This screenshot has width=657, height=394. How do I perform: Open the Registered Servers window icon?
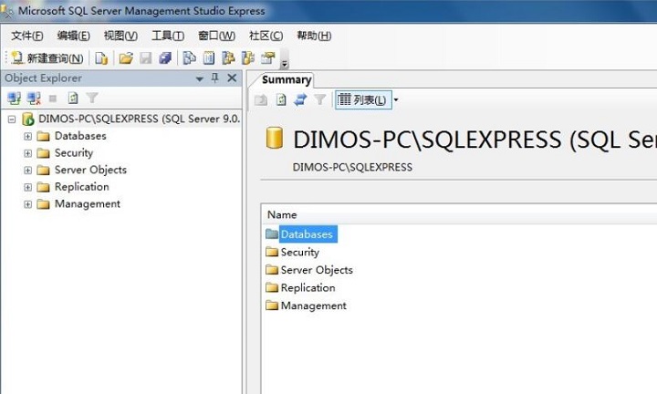190,58
